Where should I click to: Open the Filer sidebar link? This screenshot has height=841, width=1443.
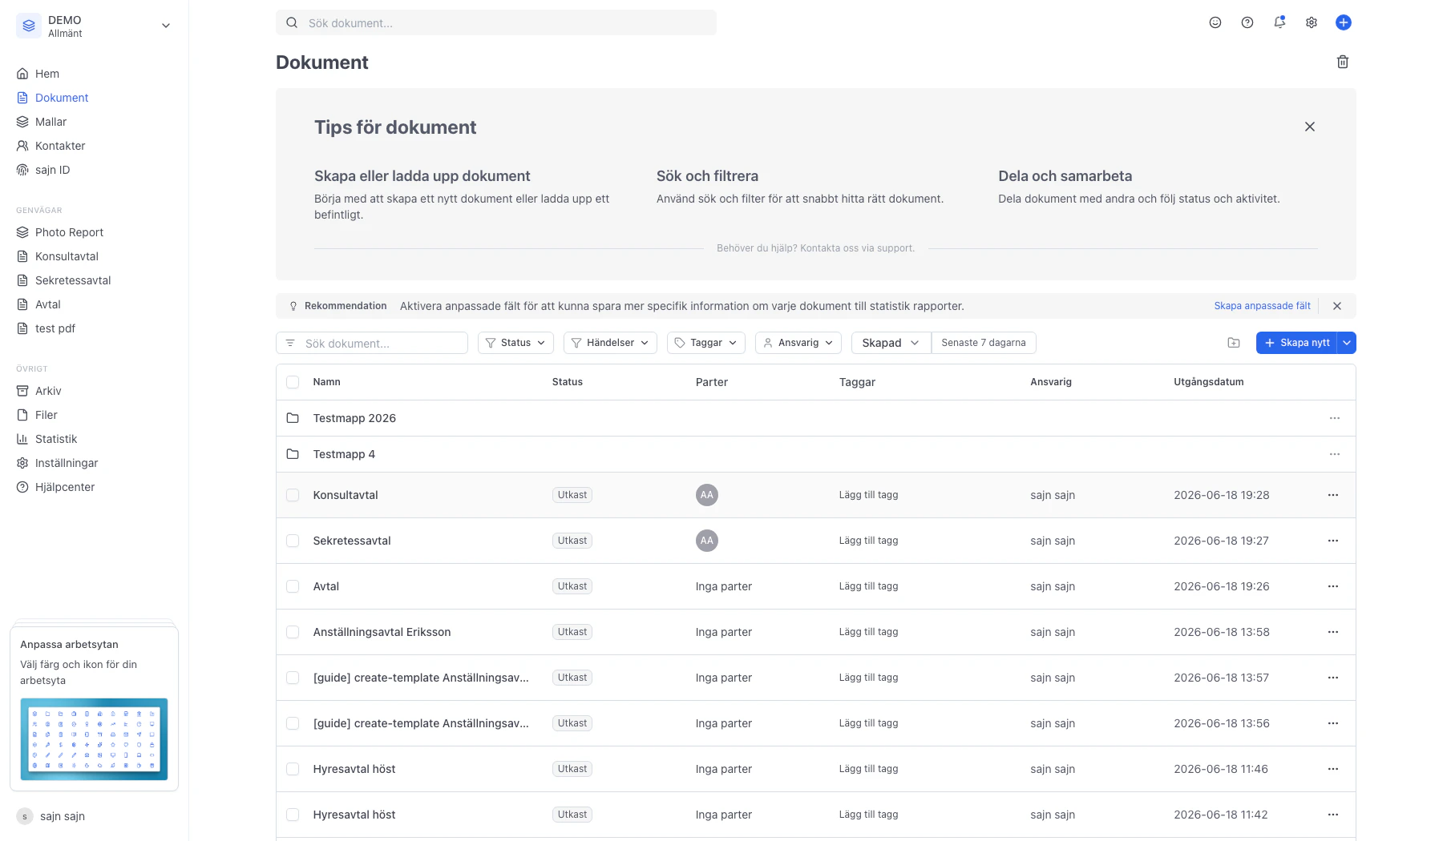(x=46, y=415)
